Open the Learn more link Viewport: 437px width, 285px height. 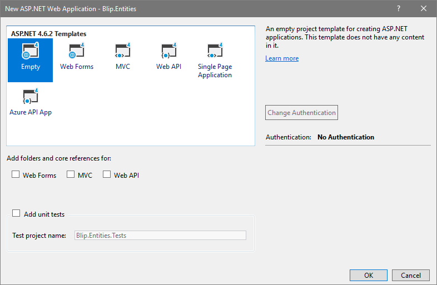point(282,58)
